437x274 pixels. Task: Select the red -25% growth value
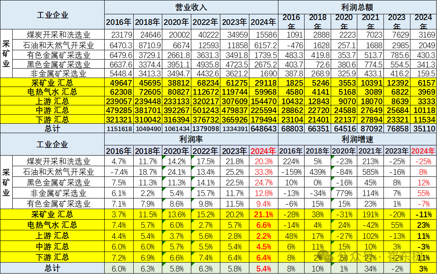pos(424,161)
